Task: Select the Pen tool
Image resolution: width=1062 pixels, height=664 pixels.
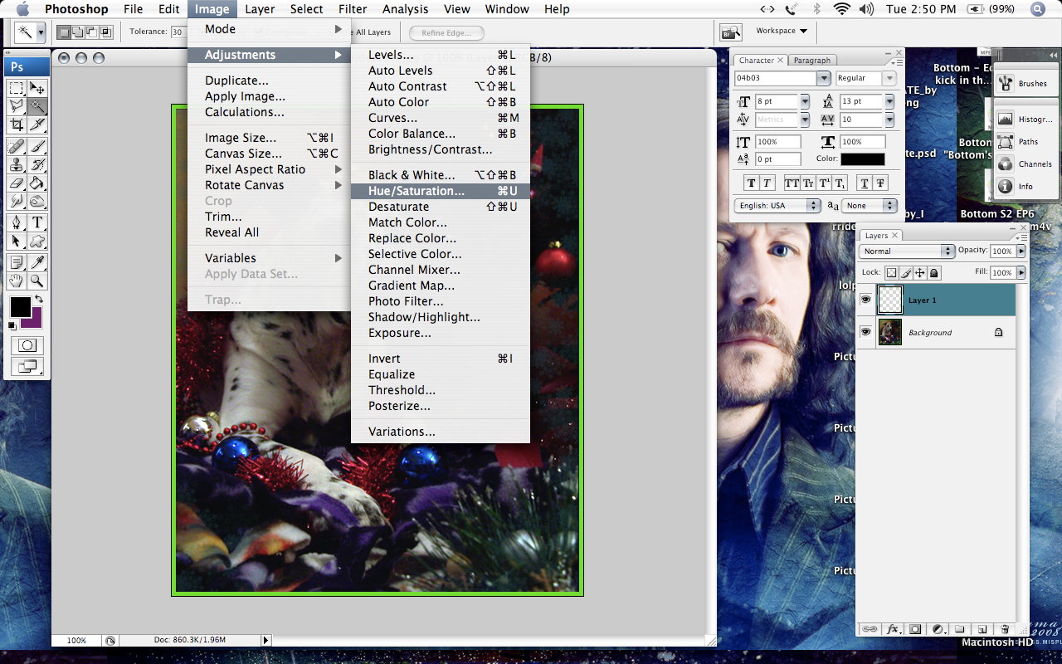Action: 16,222
